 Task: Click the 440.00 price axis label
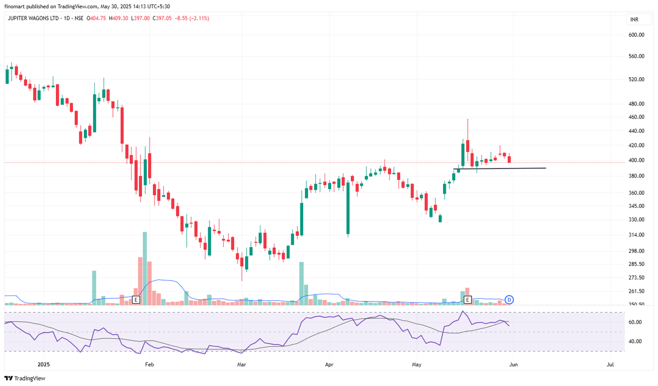(x=636, y=131)
